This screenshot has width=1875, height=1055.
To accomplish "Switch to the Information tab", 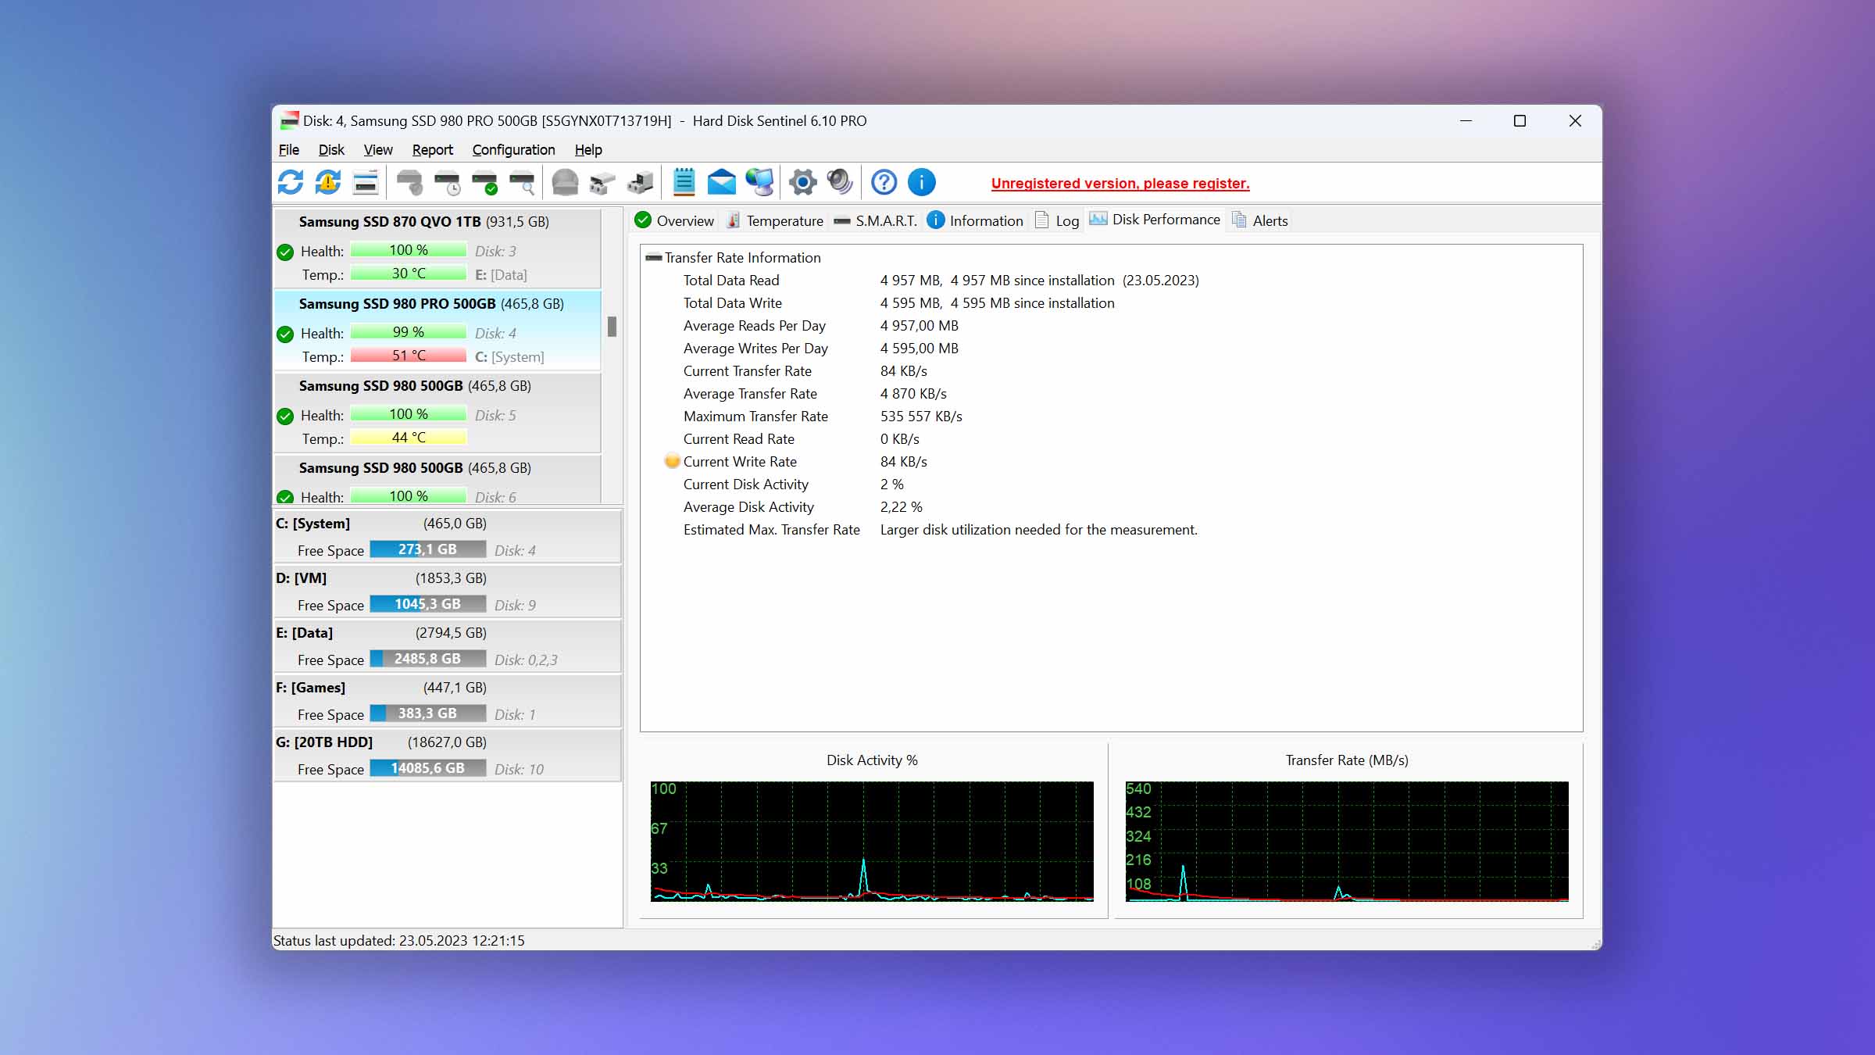I will (x=975, y=220).
